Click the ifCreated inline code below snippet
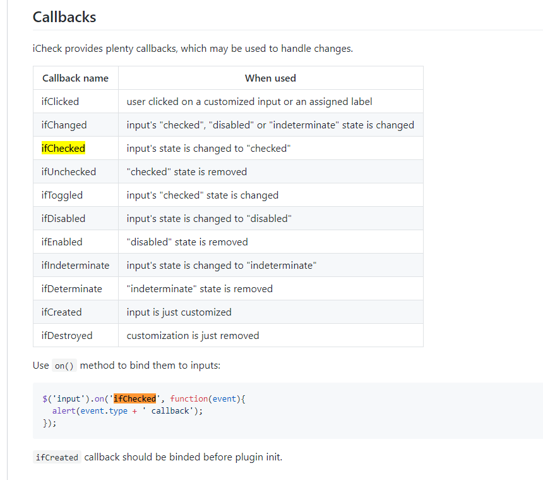The width and height of the screenshot is (543, 480). coord(57,457)
